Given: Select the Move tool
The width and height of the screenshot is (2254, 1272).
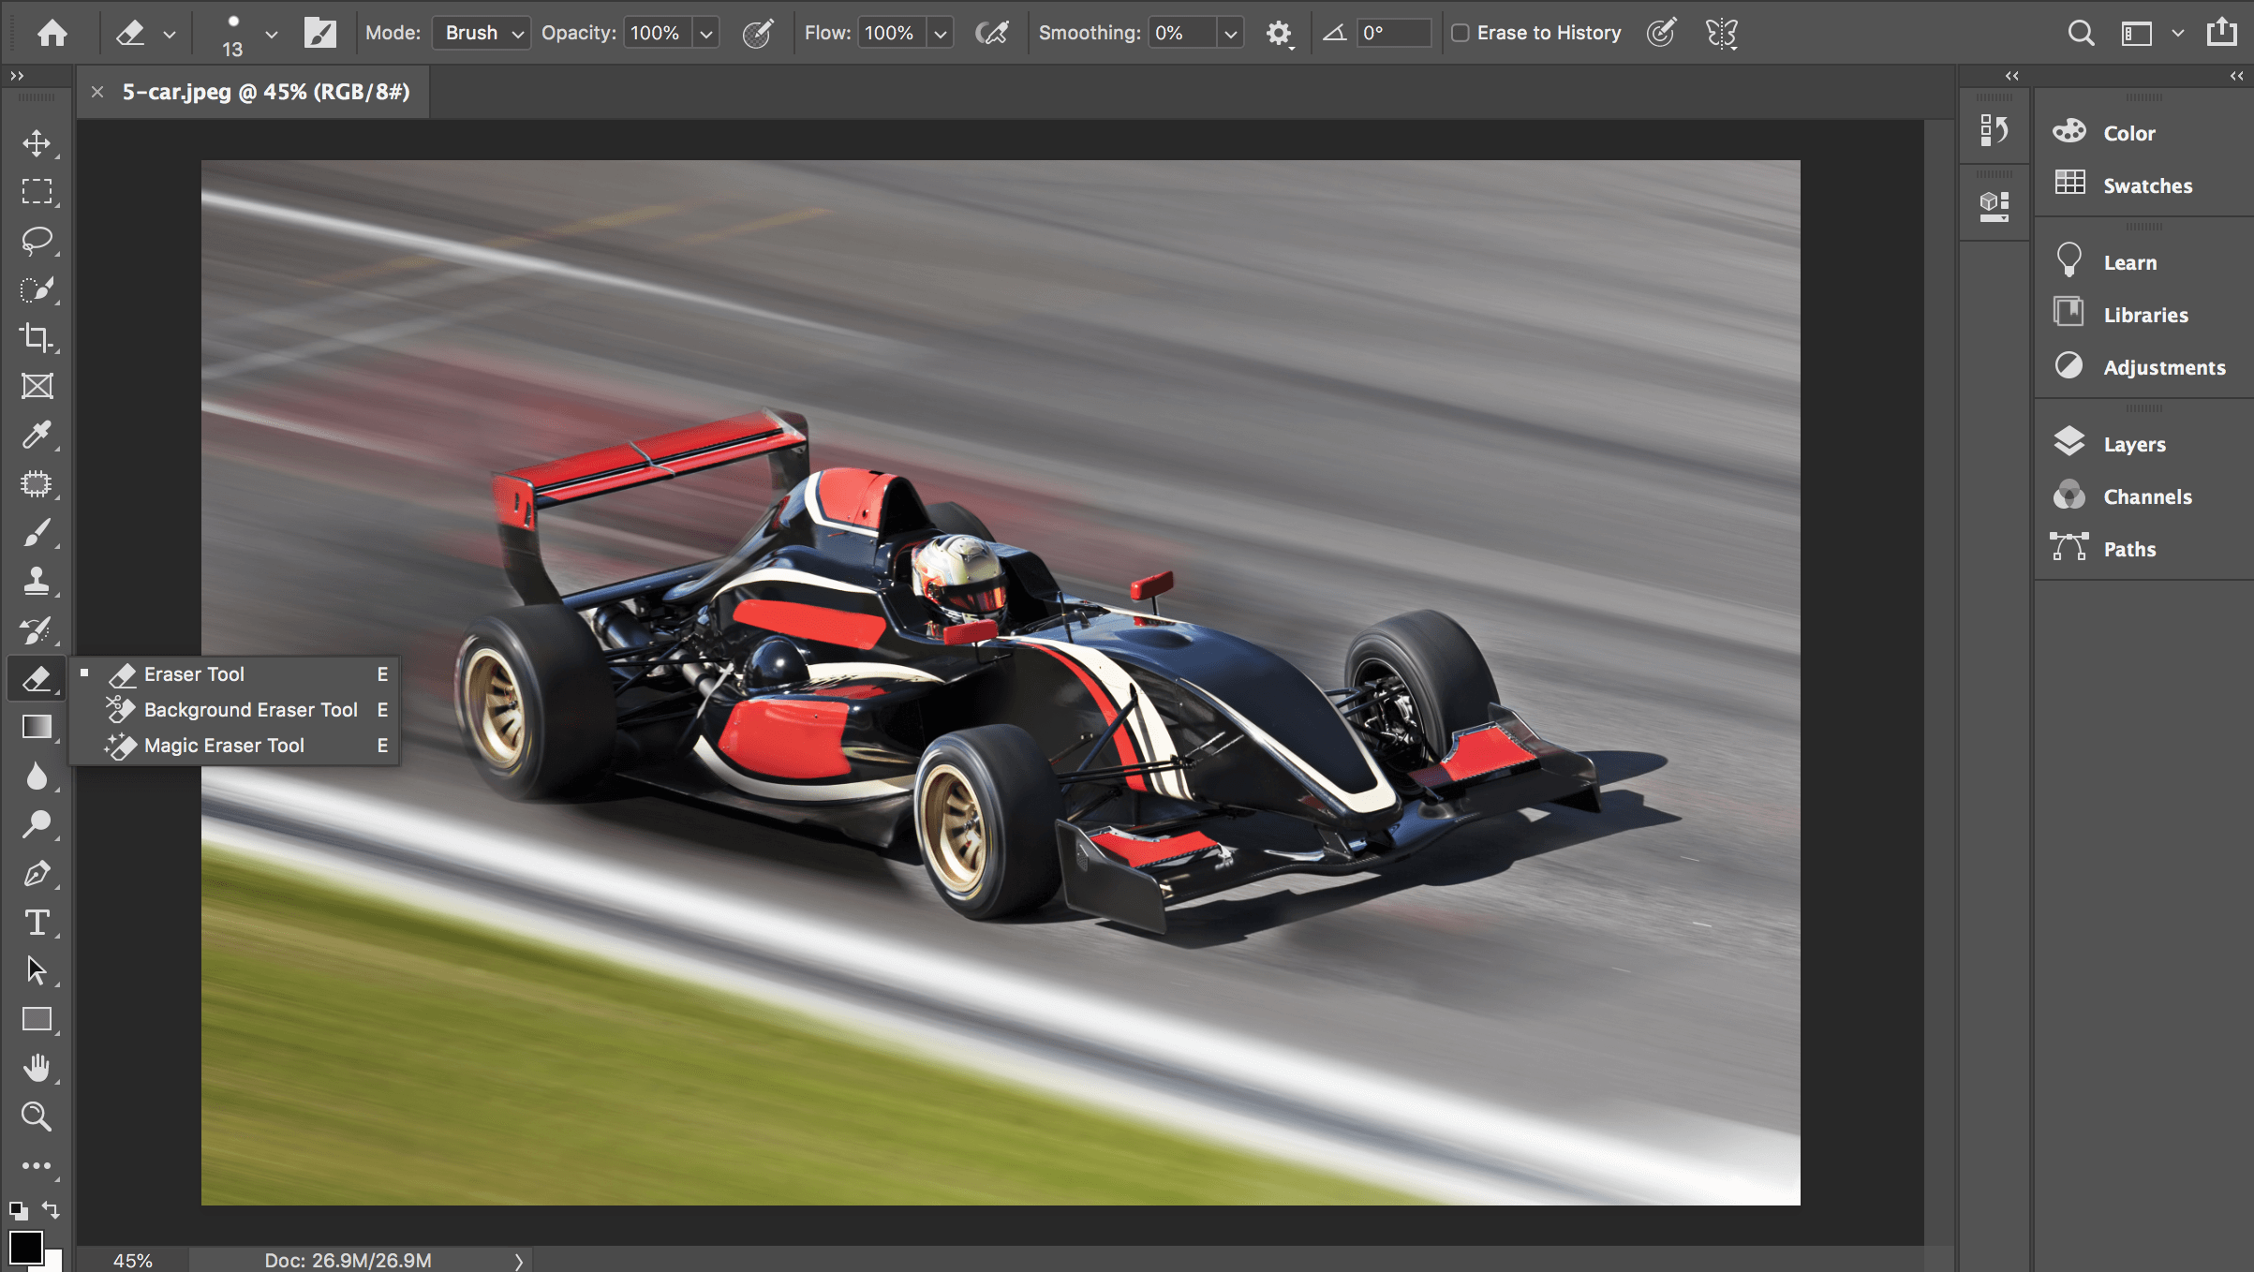Looking at the screenshot, I should tap(37, 142).
